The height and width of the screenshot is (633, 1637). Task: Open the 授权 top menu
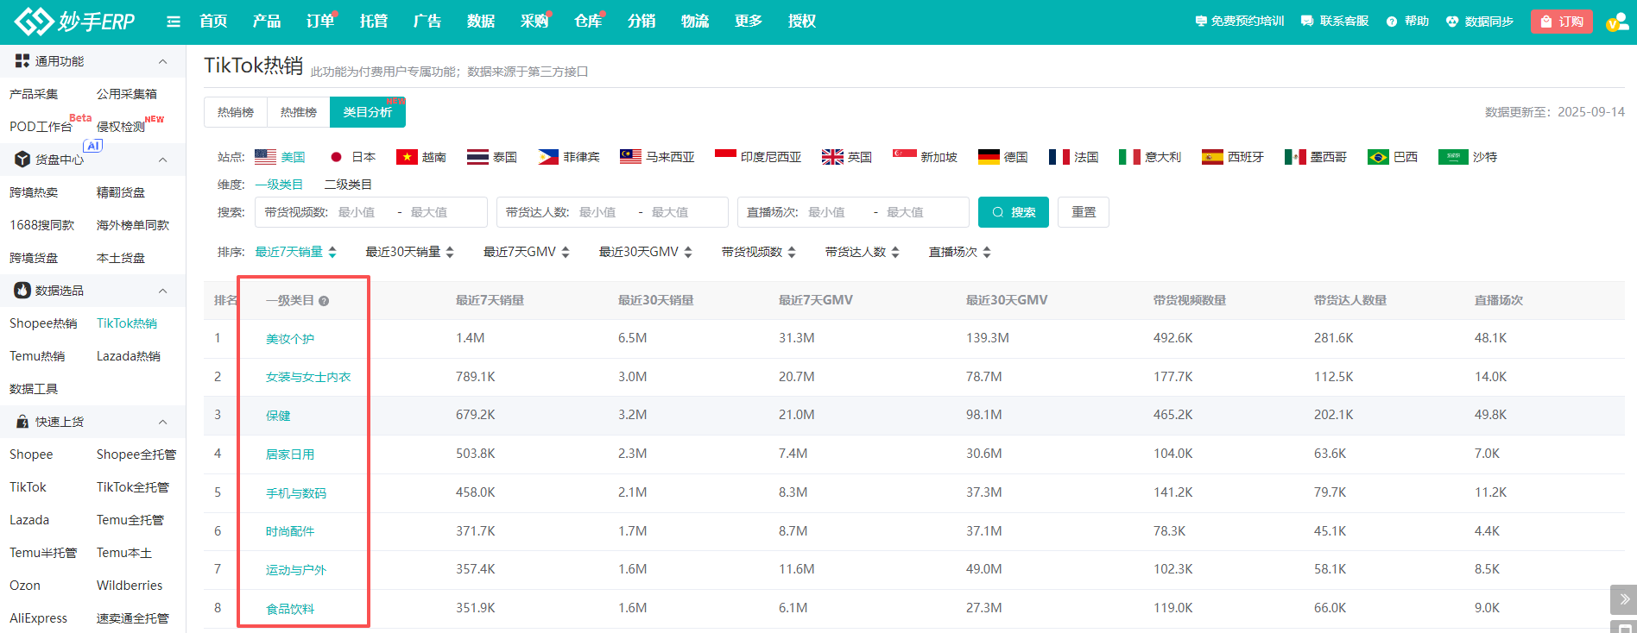[x=802, y=21]
